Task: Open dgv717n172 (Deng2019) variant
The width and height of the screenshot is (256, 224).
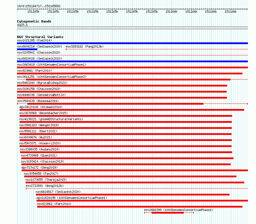Action: click(x=39, y=167)
